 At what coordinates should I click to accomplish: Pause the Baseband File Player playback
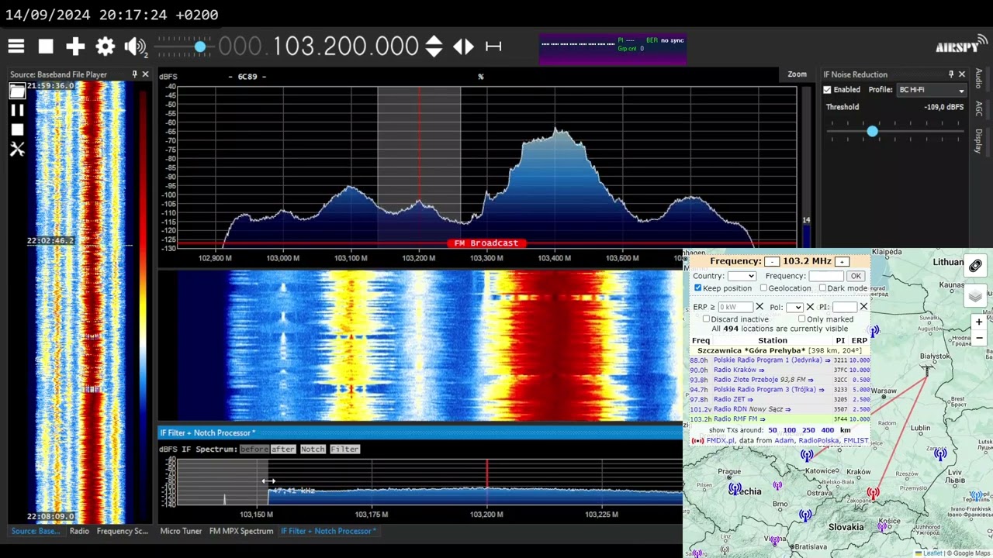[17, 111]
